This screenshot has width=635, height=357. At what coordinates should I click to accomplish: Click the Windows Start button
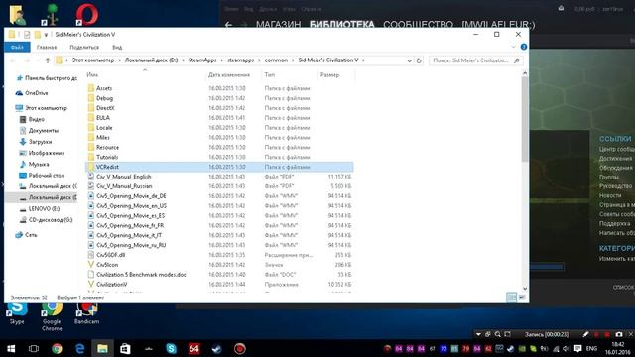pyautogui.click(x=11, y=348)
